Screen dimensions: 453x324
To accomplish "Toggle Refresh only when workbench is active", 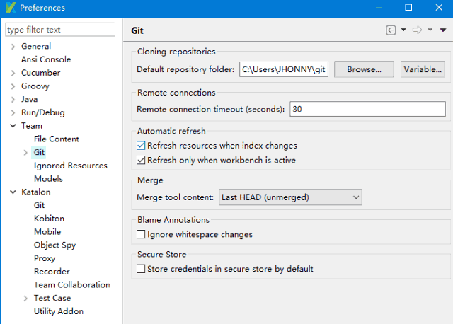I will pyautogui.click(x=141, y=160).
